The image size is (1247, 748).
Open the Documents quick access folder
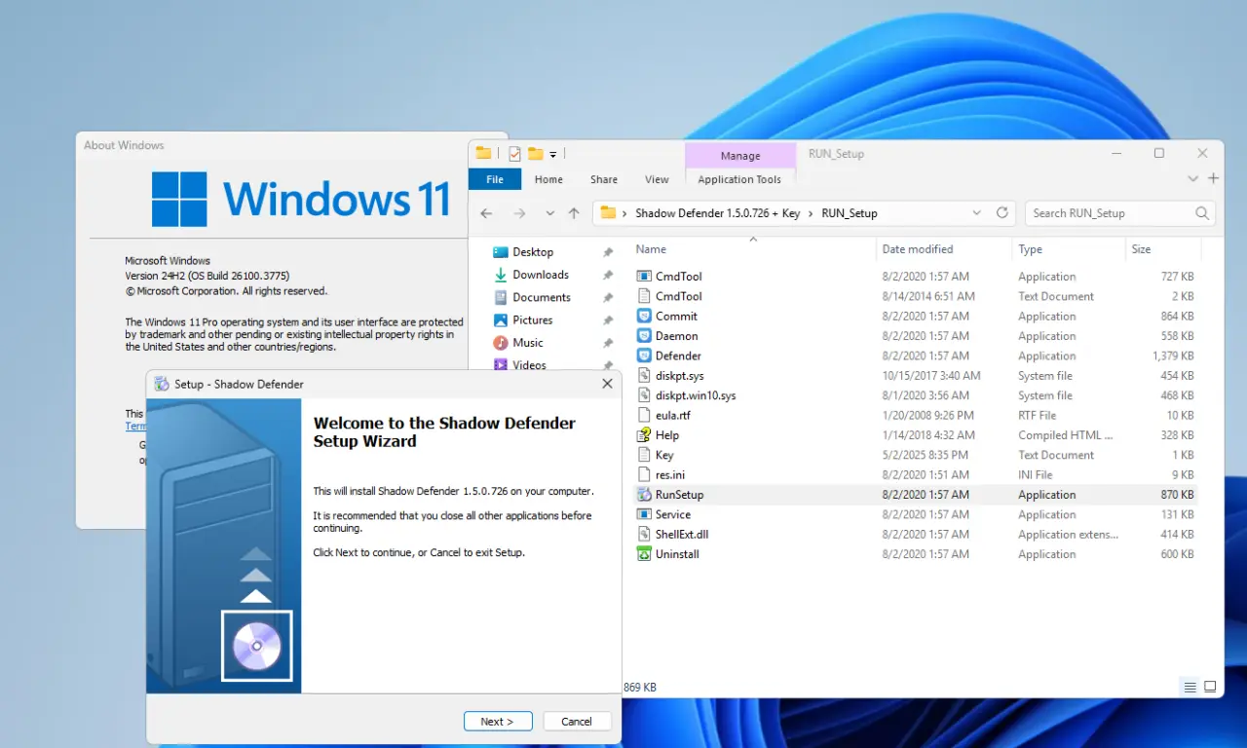(542, 297)
